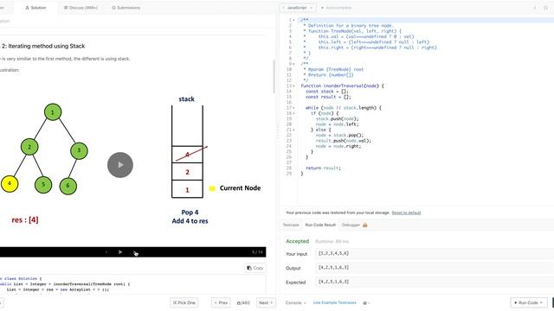Click the 'Iterating method using Stack' heading

(46, 46)
